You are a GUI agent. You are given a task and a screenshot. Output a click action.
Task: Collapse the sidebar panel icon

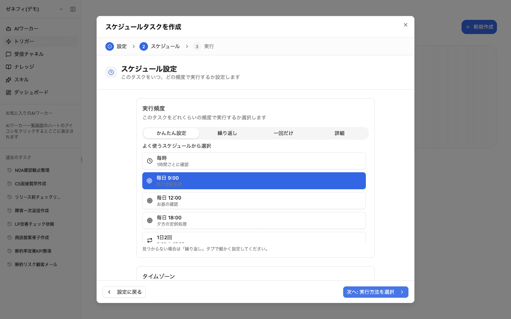click(x=73, y=9)
